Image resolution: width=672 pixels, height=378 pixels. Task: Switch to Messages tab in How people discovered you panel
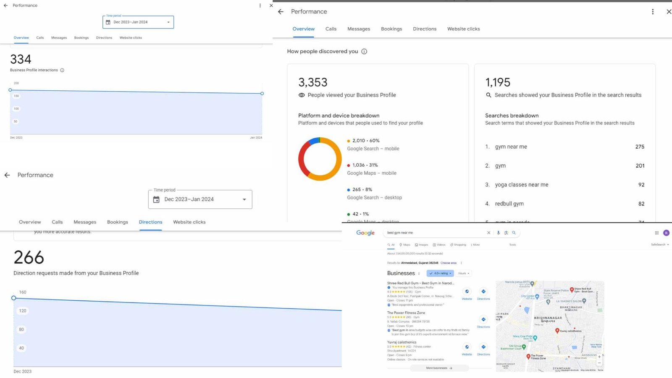359,29
